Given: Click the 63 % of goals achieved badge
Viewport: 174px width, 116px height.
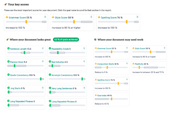Looking at the screenshot, I should (x=66, y=40).
